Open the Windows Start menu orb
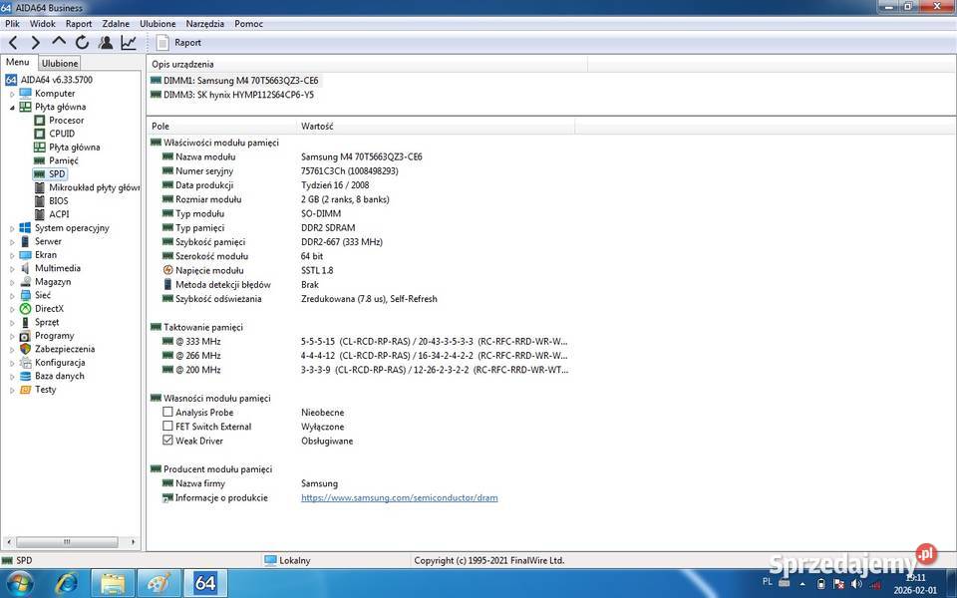The height and width of the screenshot is (598, 957). (x=18, y=583)
